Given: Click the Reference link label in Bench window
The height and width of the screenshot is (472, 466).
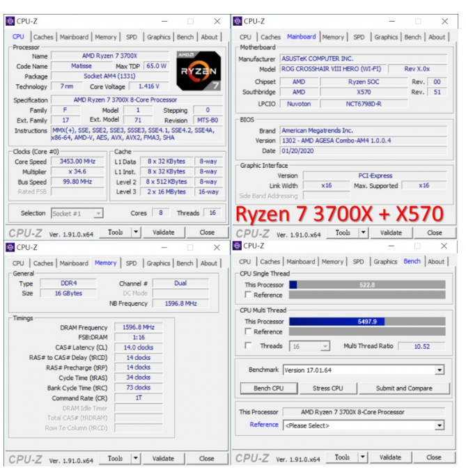Looking at the screenshot, I should tap(264, 425).
